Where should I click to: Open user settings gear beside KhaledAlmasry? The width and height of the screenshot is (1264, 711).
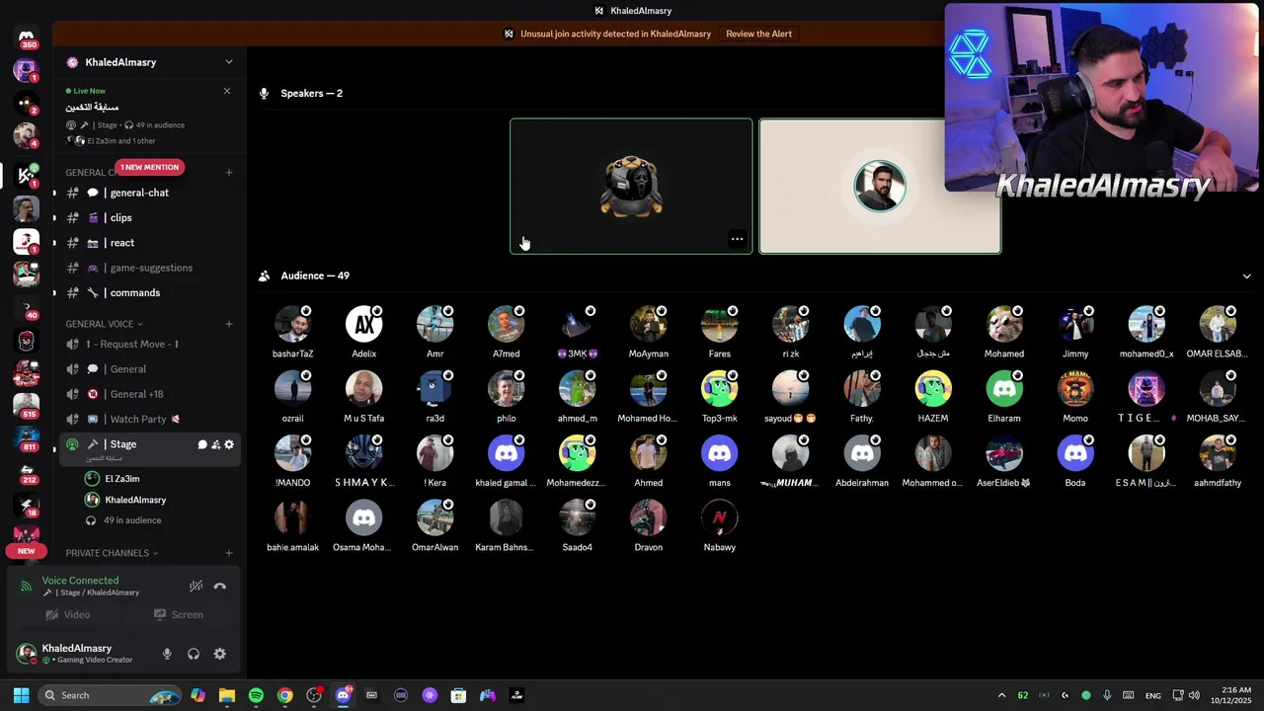(x=219, y=654)
